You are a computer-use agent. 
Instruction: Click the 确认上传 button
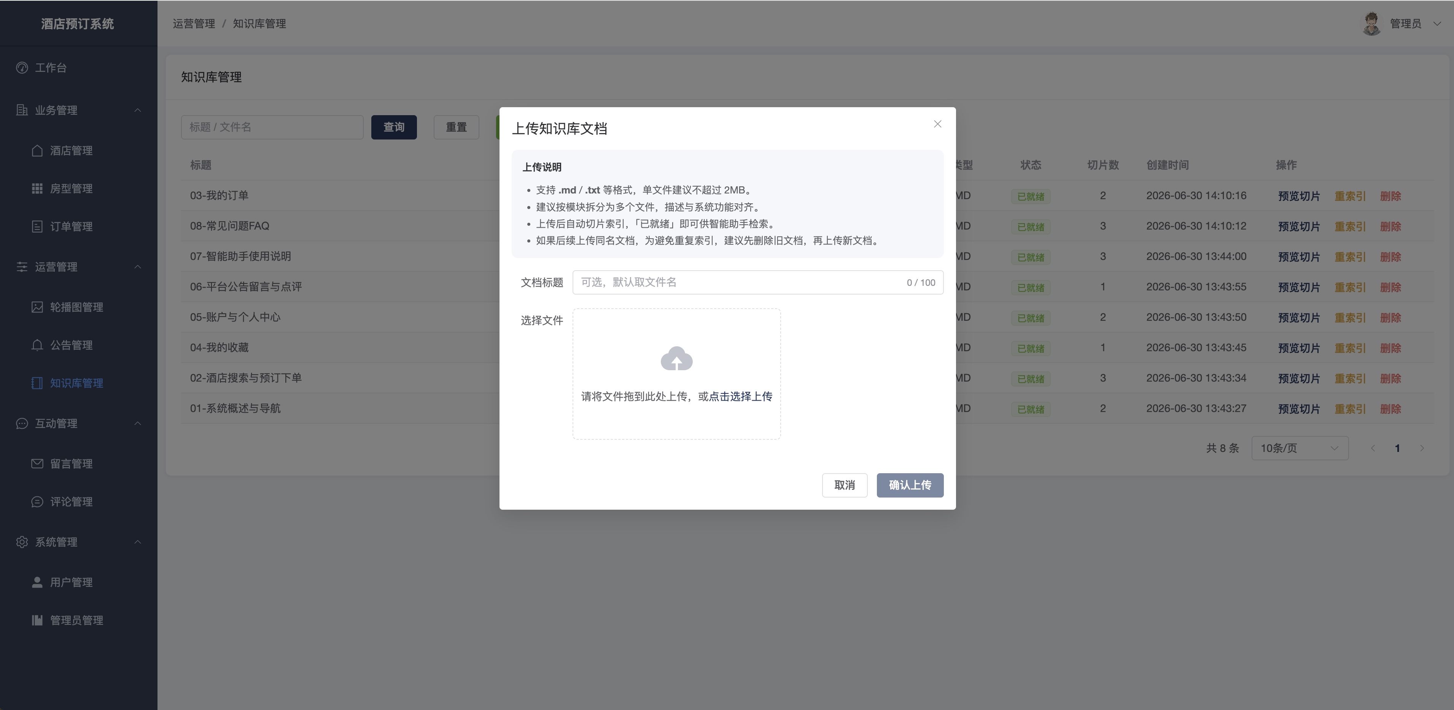point(910,485)
